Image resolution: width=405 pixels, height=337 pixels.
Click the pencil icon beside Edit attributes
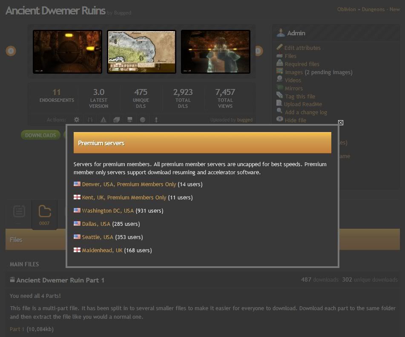click(x=279, y=47)
